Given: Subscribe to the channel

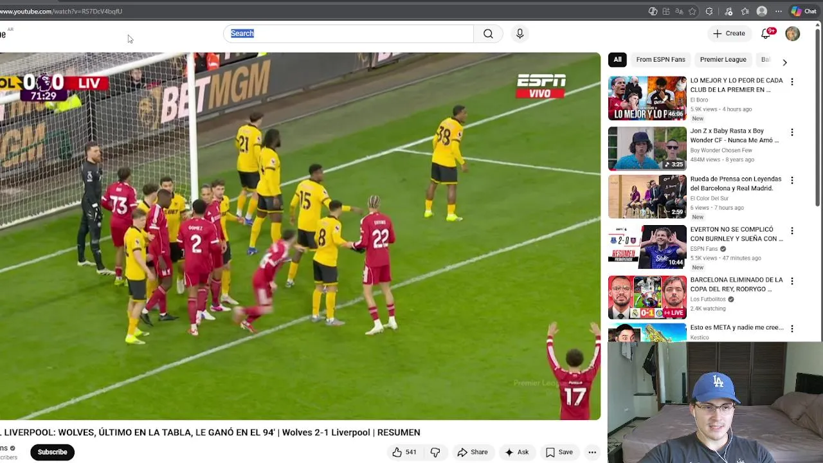Looking at the screenshot, I should pyautogui.click(x=52, y=452).
